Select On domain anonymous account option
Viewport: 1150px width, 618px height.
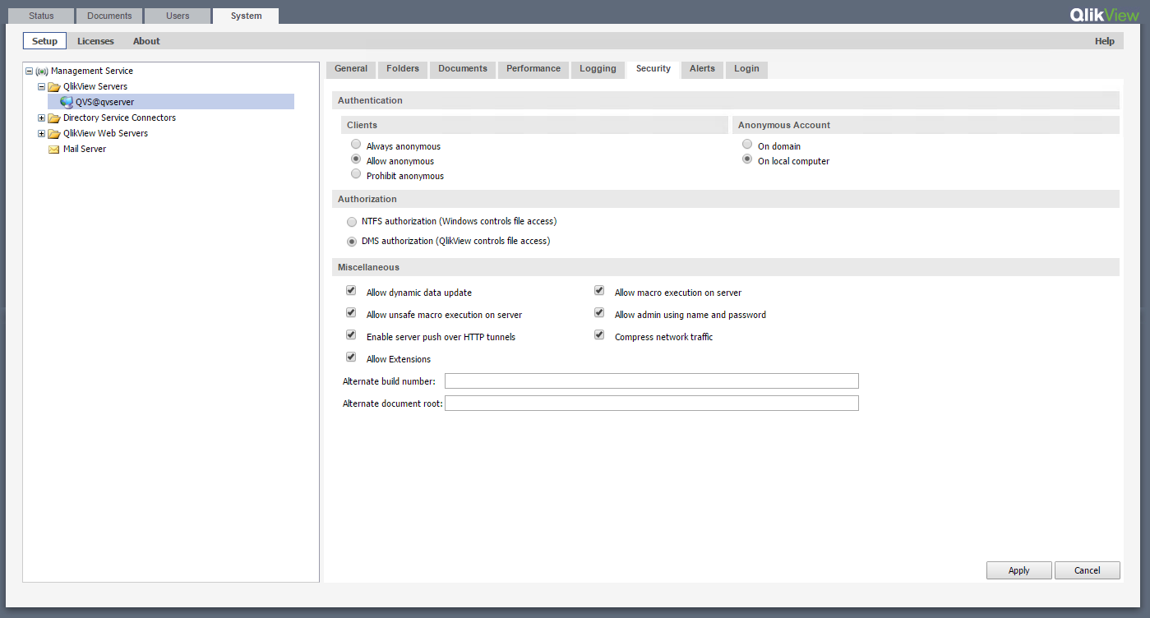[x=747, y=145]
